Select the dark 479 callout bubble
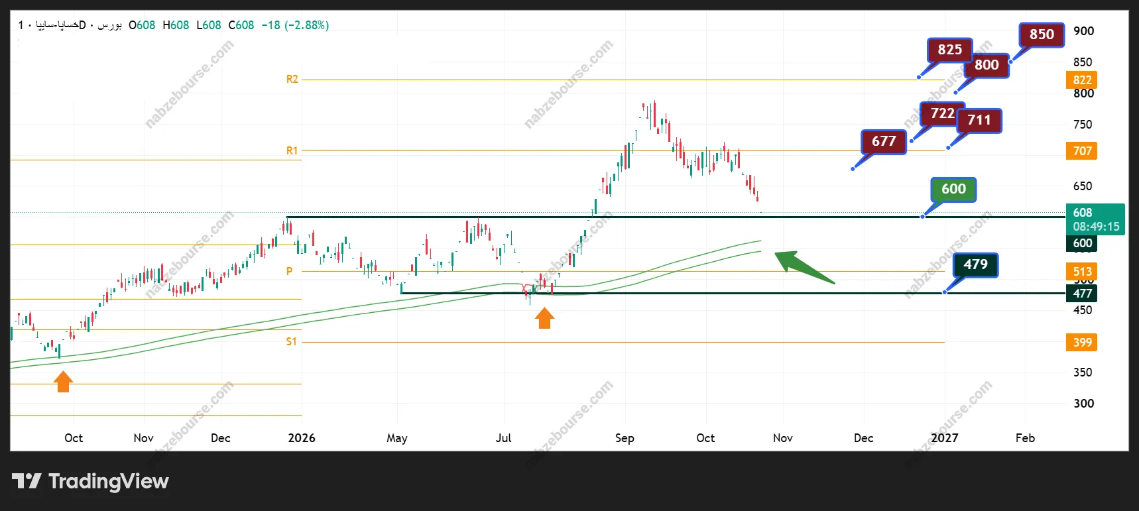 975,264
